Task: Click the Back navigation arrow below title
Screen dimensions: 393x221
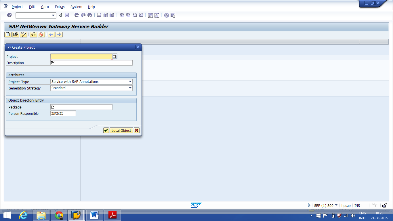Action: tap(51, 35)
